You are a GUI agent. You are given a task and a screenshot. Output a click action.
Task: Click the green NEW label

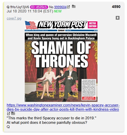coord(58,11)
